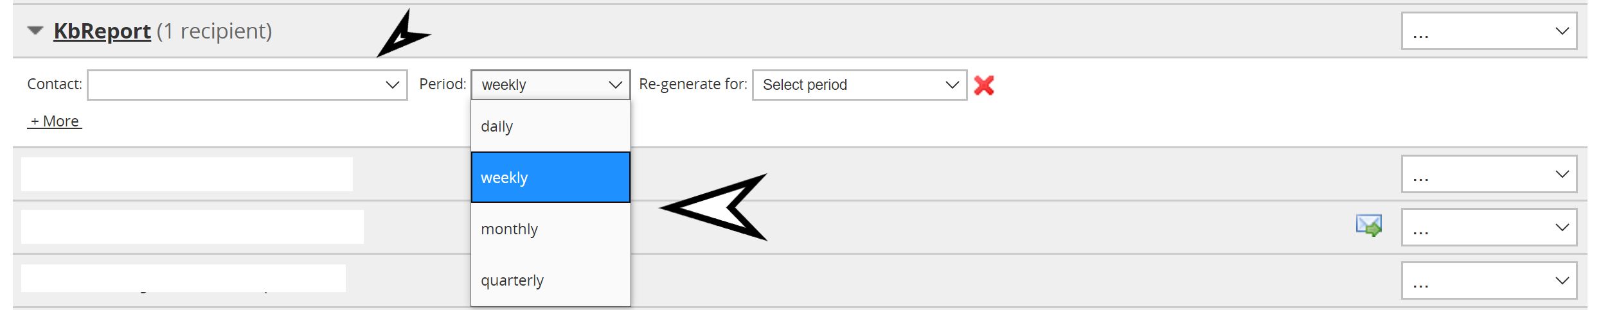
Task: Open the actions dropdown in KbReport header row
Action: point(1489,31)
